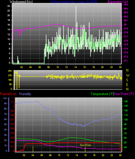Click the 22 hour label under windspeed chart
This screenshot has height=159, width=135.
tap(111, 67)
